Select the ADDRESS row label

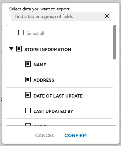(44, 80)
